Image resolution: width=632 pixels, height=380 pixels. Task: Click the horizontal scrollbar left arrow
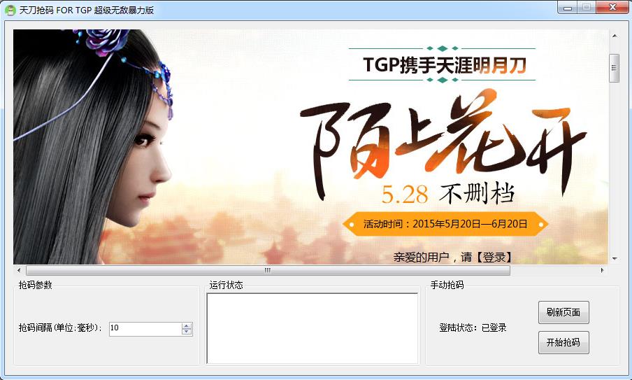tap(19, 270)
